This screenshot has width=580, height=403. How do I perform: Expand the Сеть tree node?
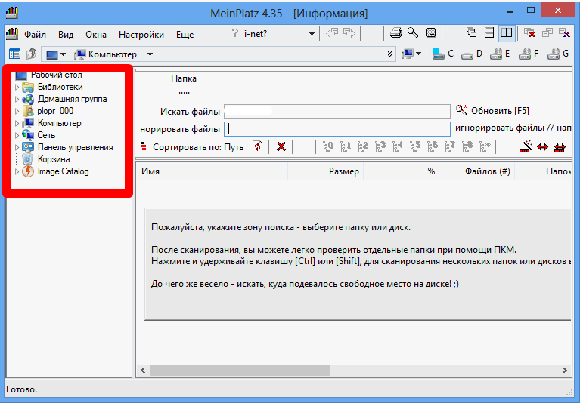click(17, 135)
